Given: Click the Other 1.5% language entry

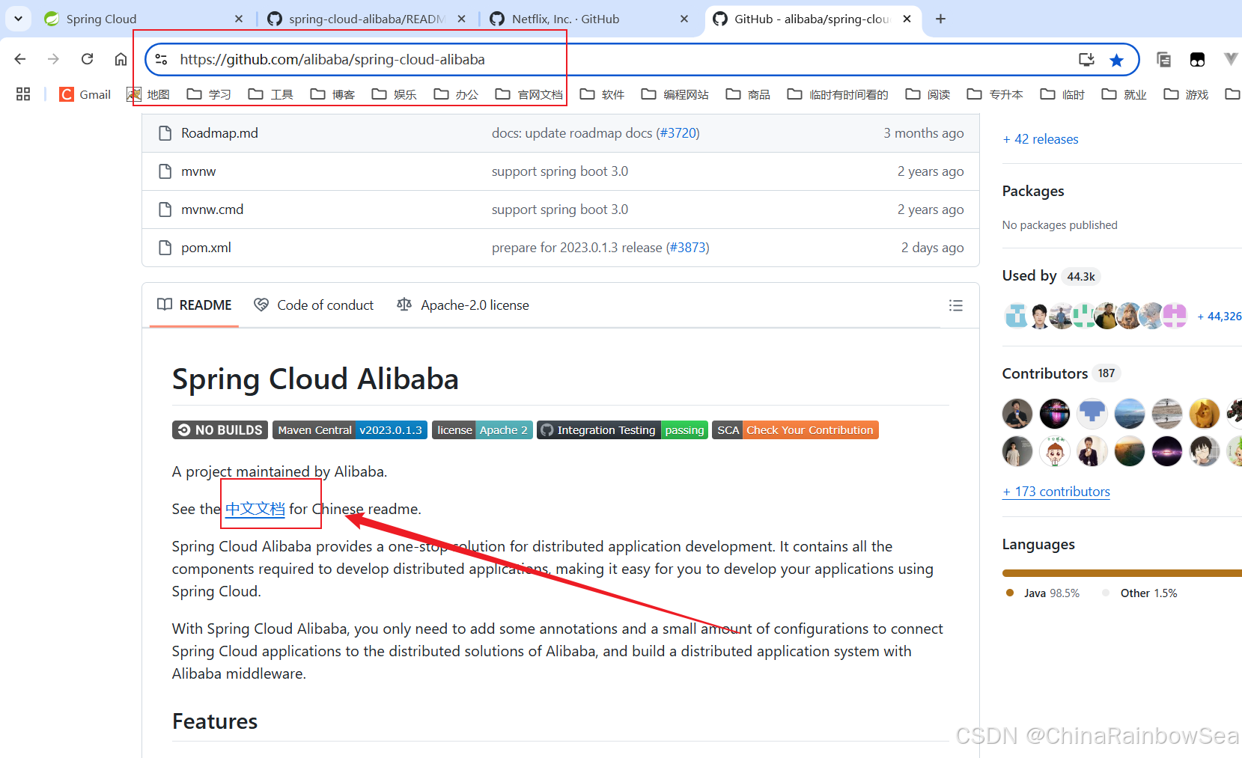Looking at the screenshot, I should pyautogui.click(x=1139, y=593).
